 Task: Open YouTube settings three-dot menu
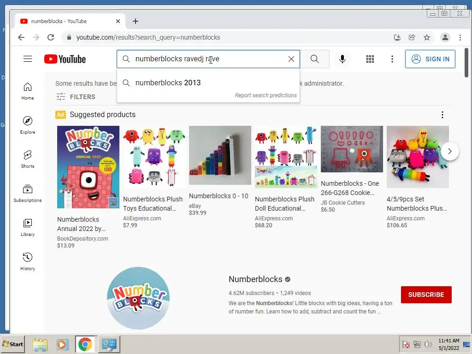[x=392, y=59]
